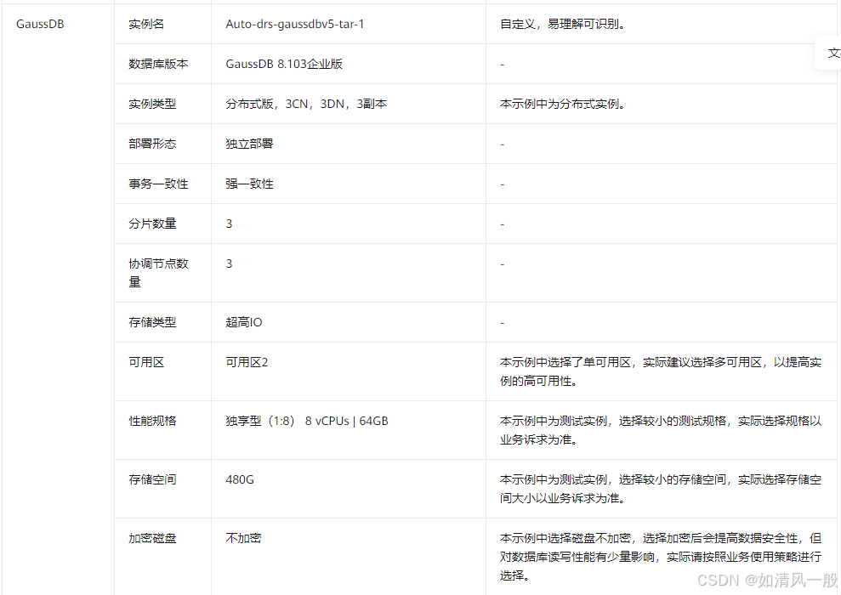The image size is (841, 595).
Task: Select the value 可用区2
Action: pos(247,362)
